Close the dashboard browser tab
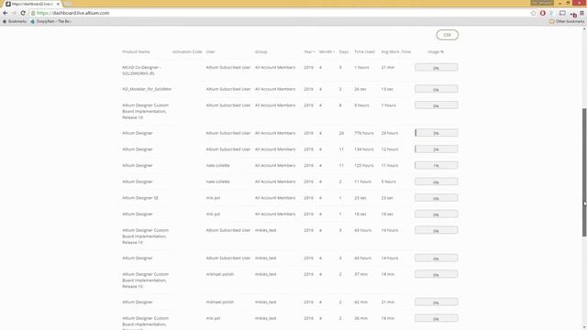The height and width of the screenshot is (330, 587). pyautogui.click(x=58, y=4)
